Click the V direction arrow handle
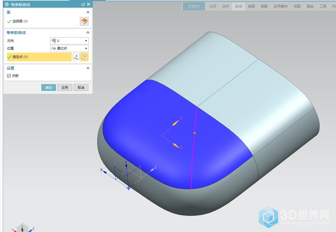This screenshot has width=336, height=232. (175, 123)
